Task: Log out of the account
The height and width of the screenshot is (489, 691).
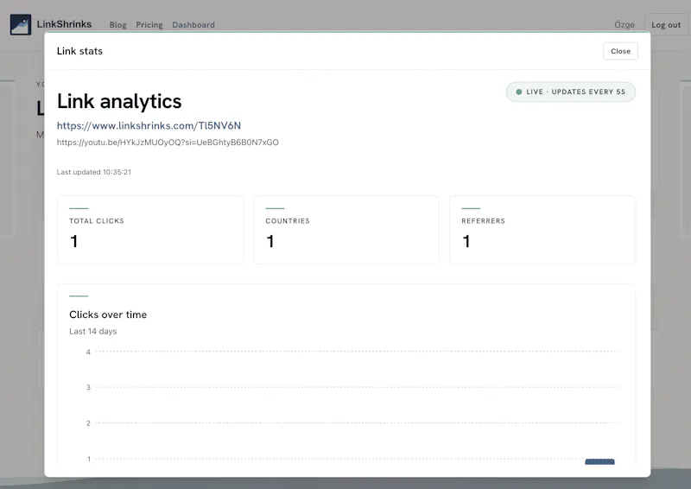Action: pos(666,25)
